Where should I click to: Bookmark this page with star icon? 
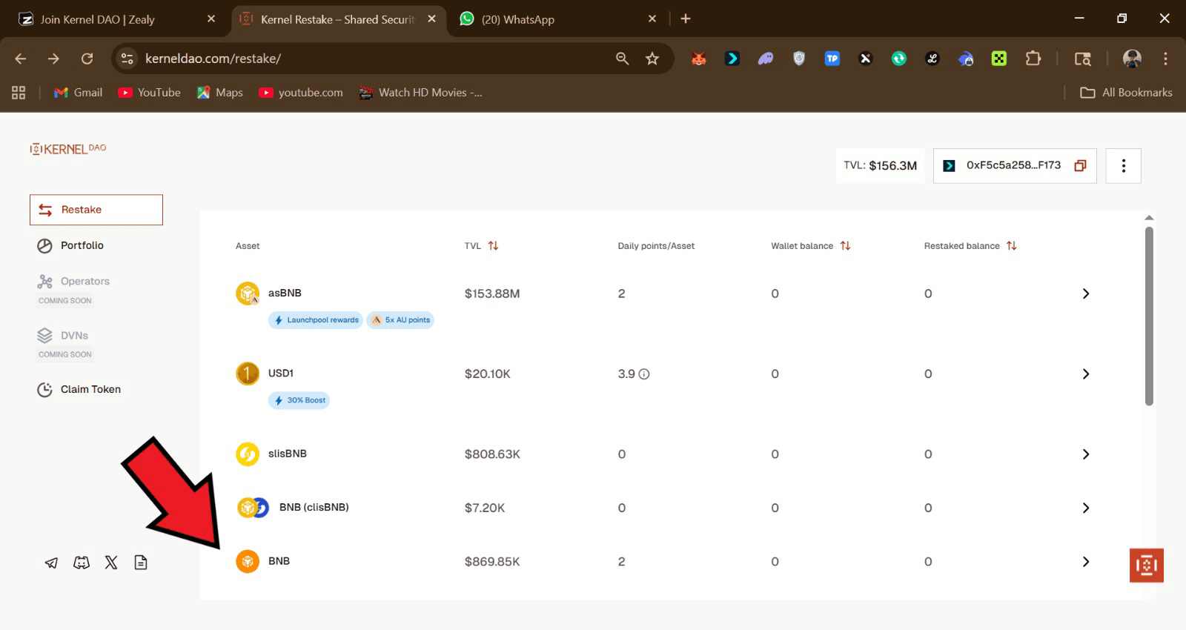click(652, 59)
